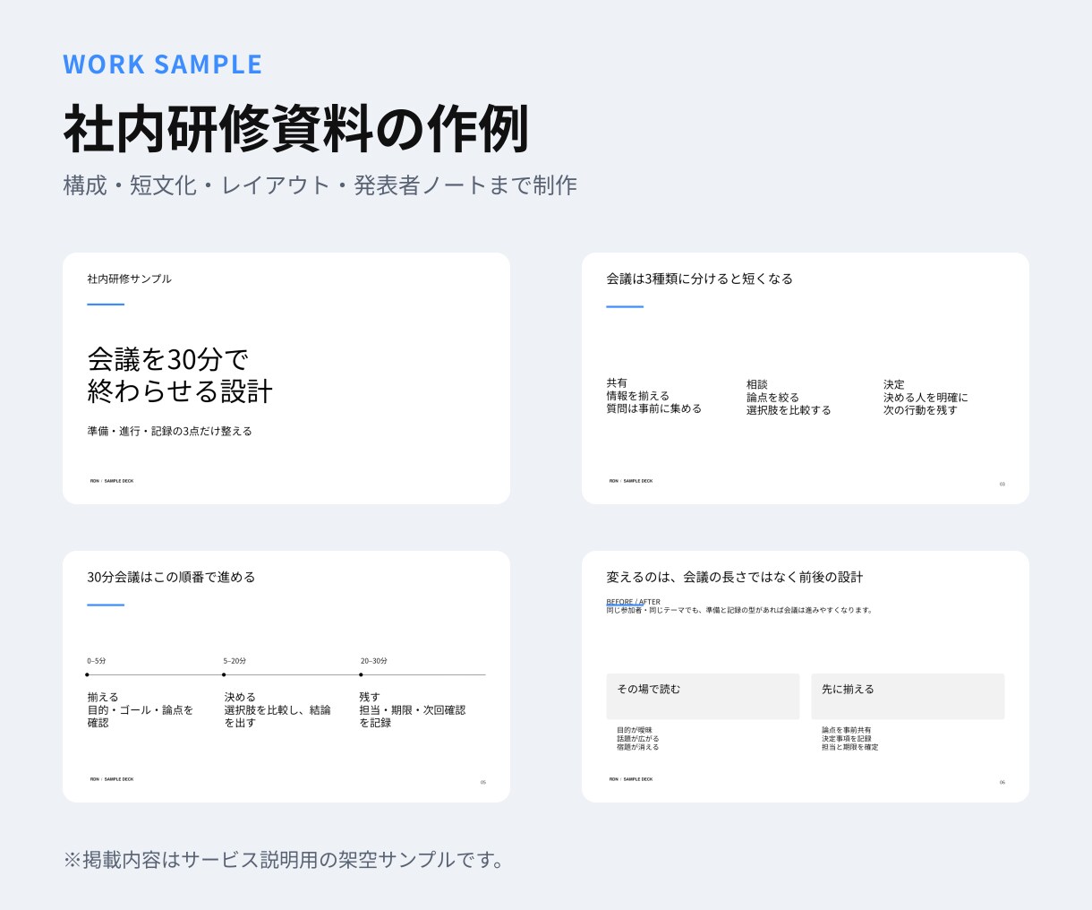Open the slide 会議は3種類に分けると短くなる

click(x=806, y=378)
